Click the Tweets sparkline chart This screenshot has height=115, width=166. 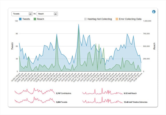[34, 100]
